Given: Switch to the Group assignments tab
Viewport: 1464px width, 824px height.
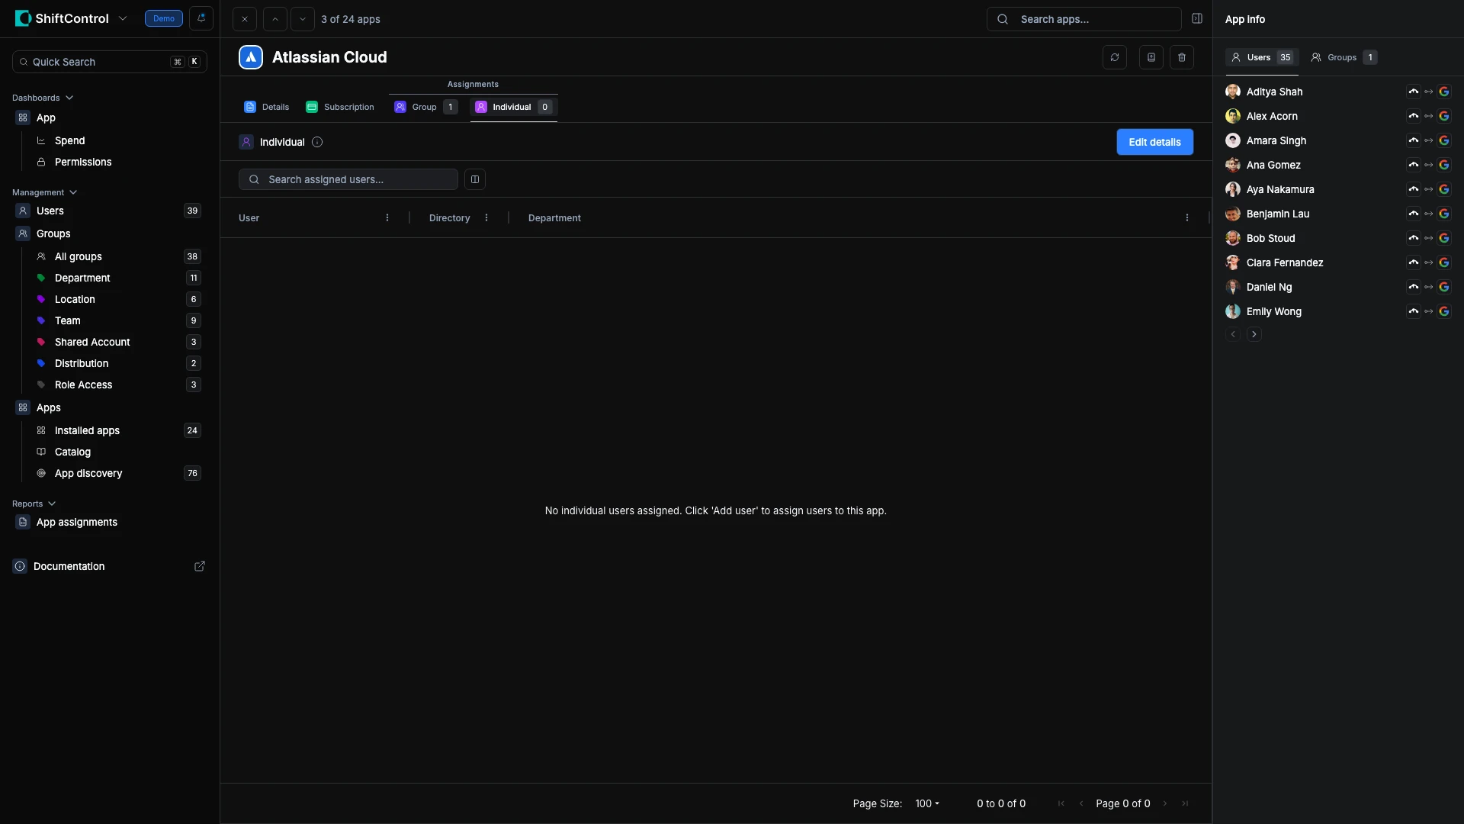Looking at the screenshot, I should click(425, 107).
